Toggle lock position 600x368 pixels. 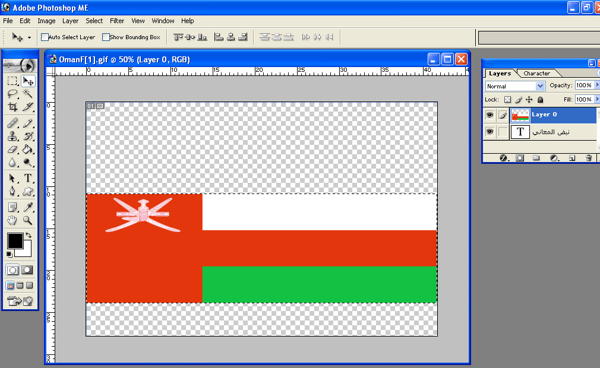coord(529,100)
